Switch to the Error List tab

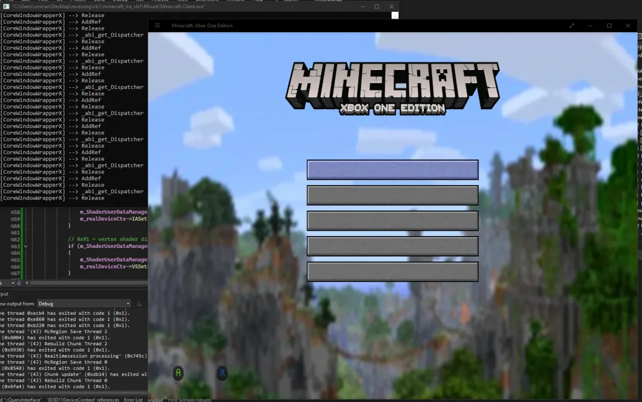133,399
